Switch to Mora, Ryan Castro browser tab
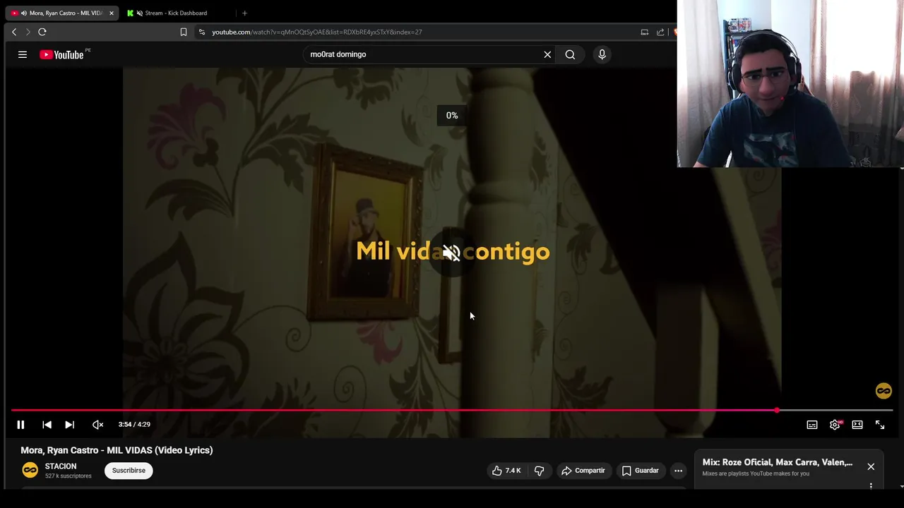904x508 pixels. 61,13
